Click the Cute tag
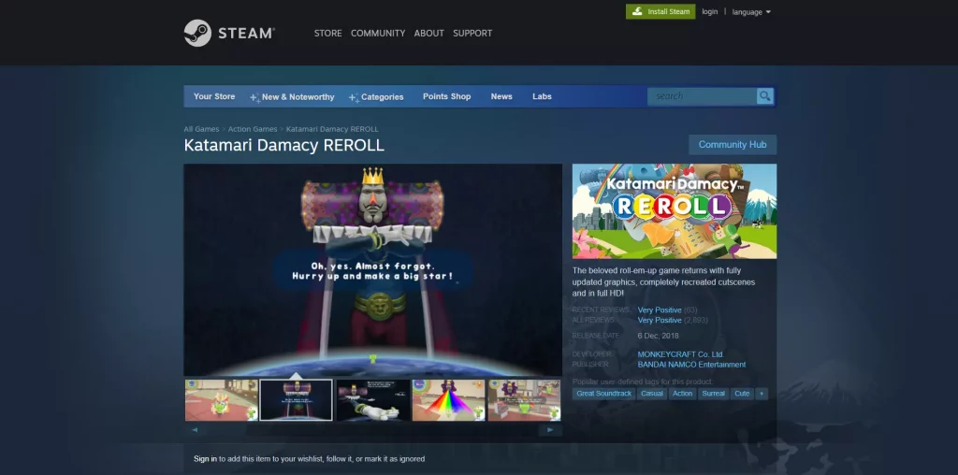958x475 pixels. click(x=742, y=394)
